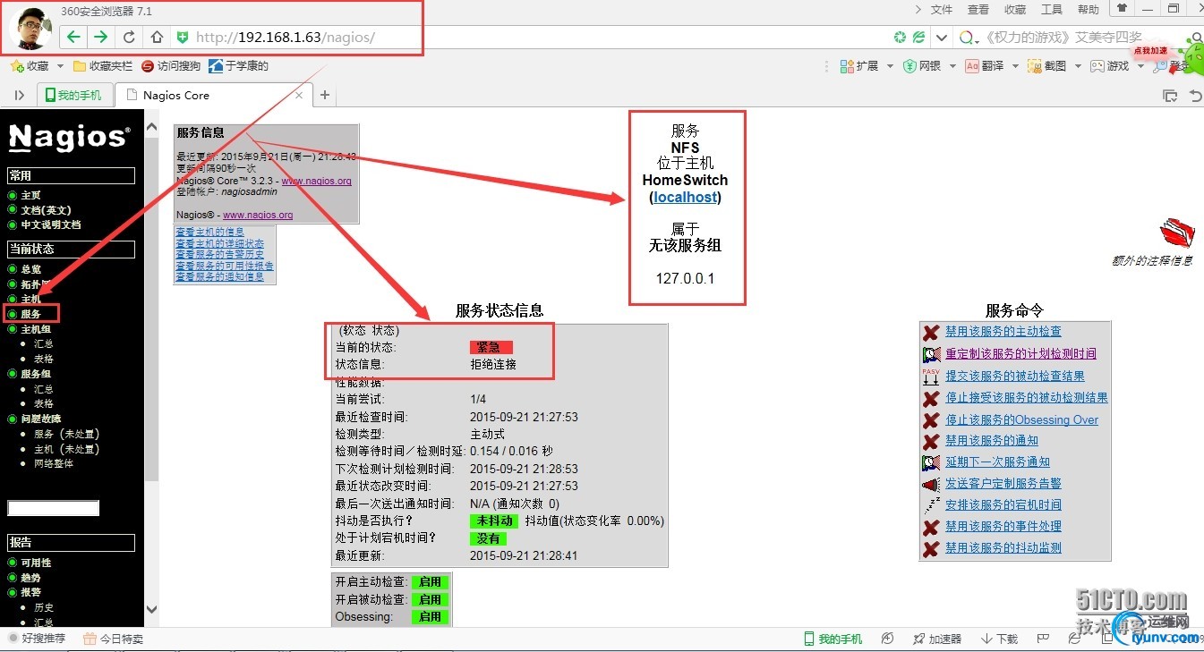Open a new tab with plus button
This screenshot has width=1204, height=652.
pyautogui.click(x=325, y=95)
